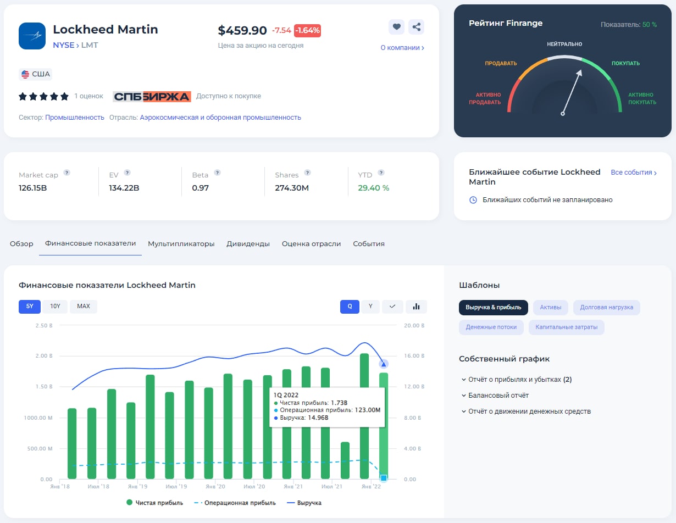The image size is (676, 523).
Task: Click the -1.64% price change badge
Action: coord(307,31)
